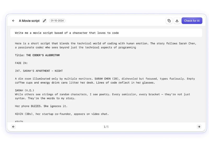Click the 1/5 page indicator
209x156 pixels.
coord(106,127)
